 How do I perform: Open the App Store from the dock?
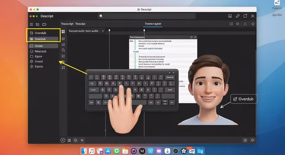pos(108,151)
